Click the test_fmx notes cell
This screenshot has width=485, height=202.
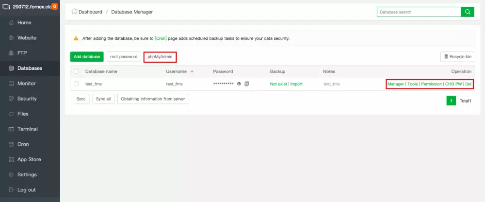coord(332,84)
